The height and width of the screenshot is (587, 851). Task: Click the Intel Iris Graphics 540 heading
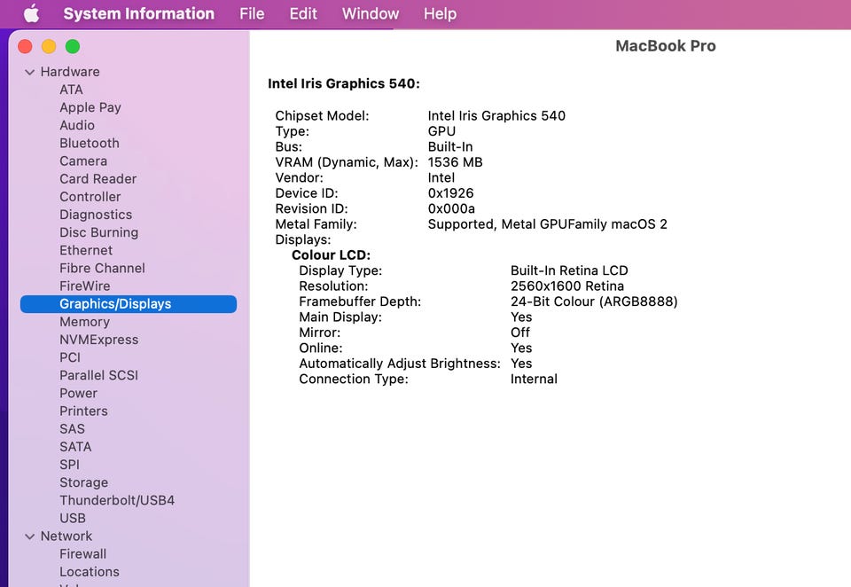coord(344,83)
